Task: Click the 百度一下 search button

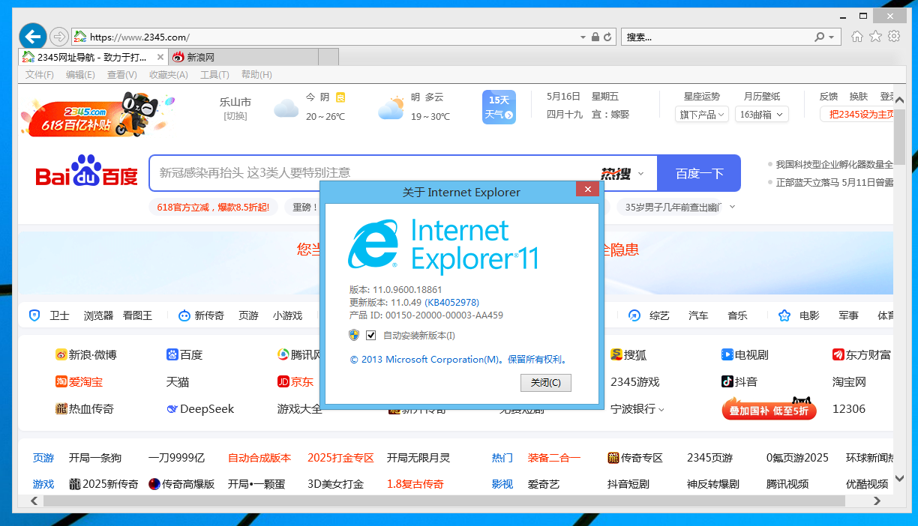Action: pos(699,173)
